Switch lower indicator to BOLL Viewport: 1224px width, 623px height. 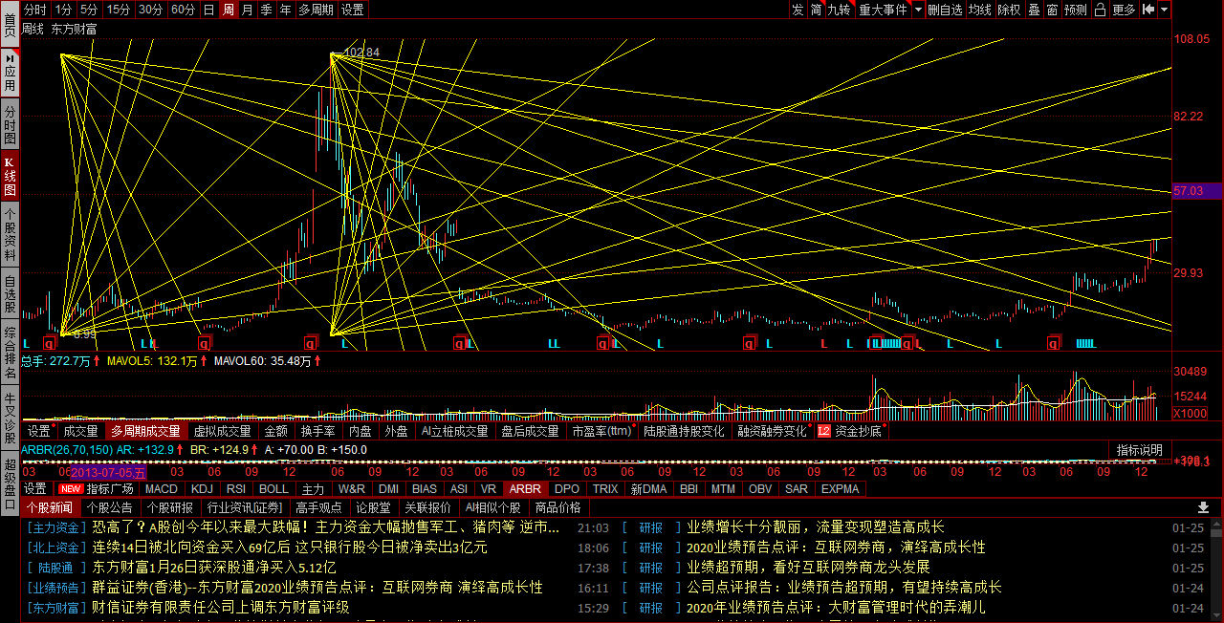click(x=273, y=488)
